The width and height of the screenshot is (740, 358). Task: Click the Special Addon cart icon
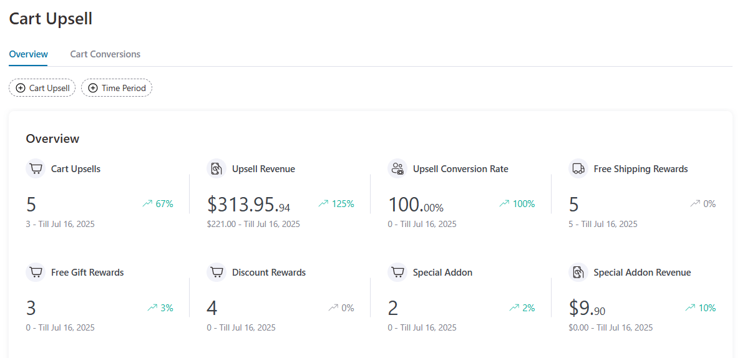tap(397, 272)
